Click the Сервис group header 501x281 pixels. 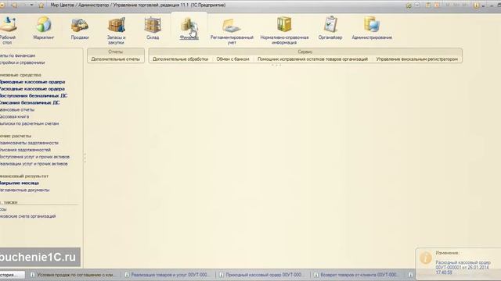[x=305, y=52]
